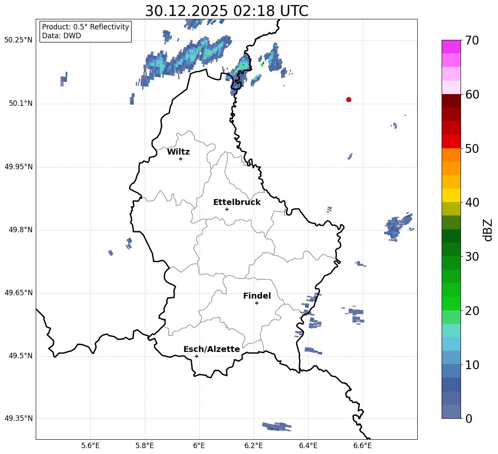
Task: Click the red dot marker on the map
Action: coord(349,100)
